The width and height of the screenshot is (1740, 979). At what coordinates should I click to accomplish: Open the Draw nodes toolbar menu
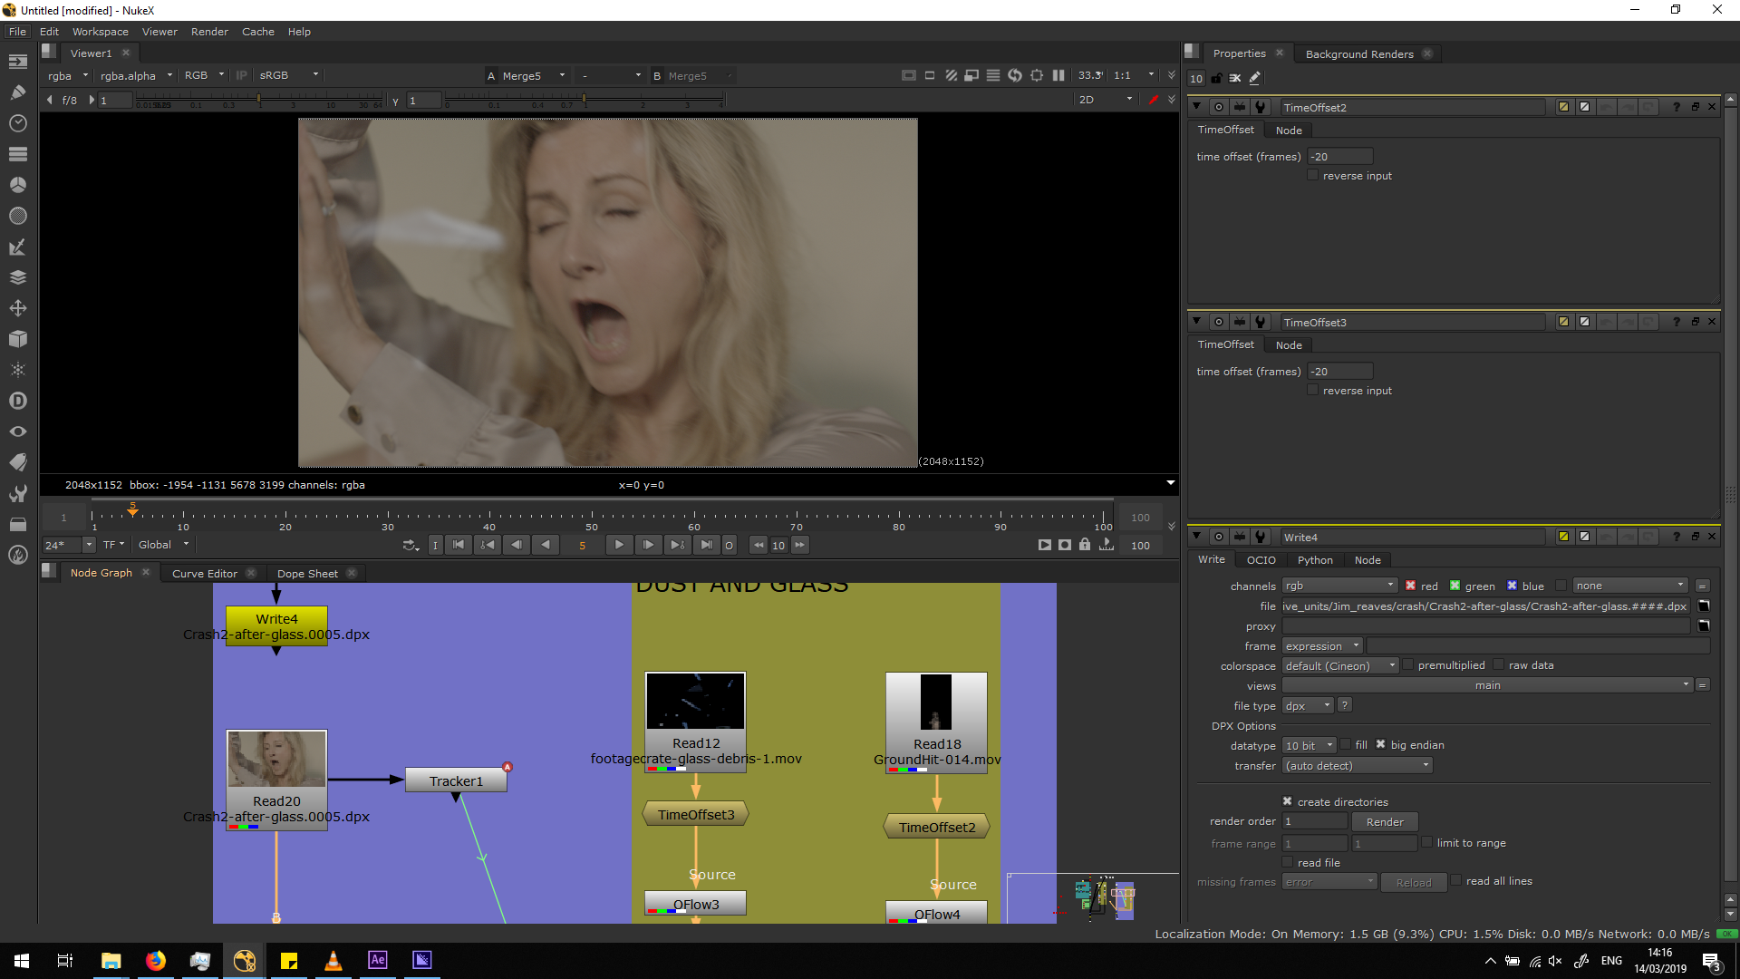[x=17, y=92]
